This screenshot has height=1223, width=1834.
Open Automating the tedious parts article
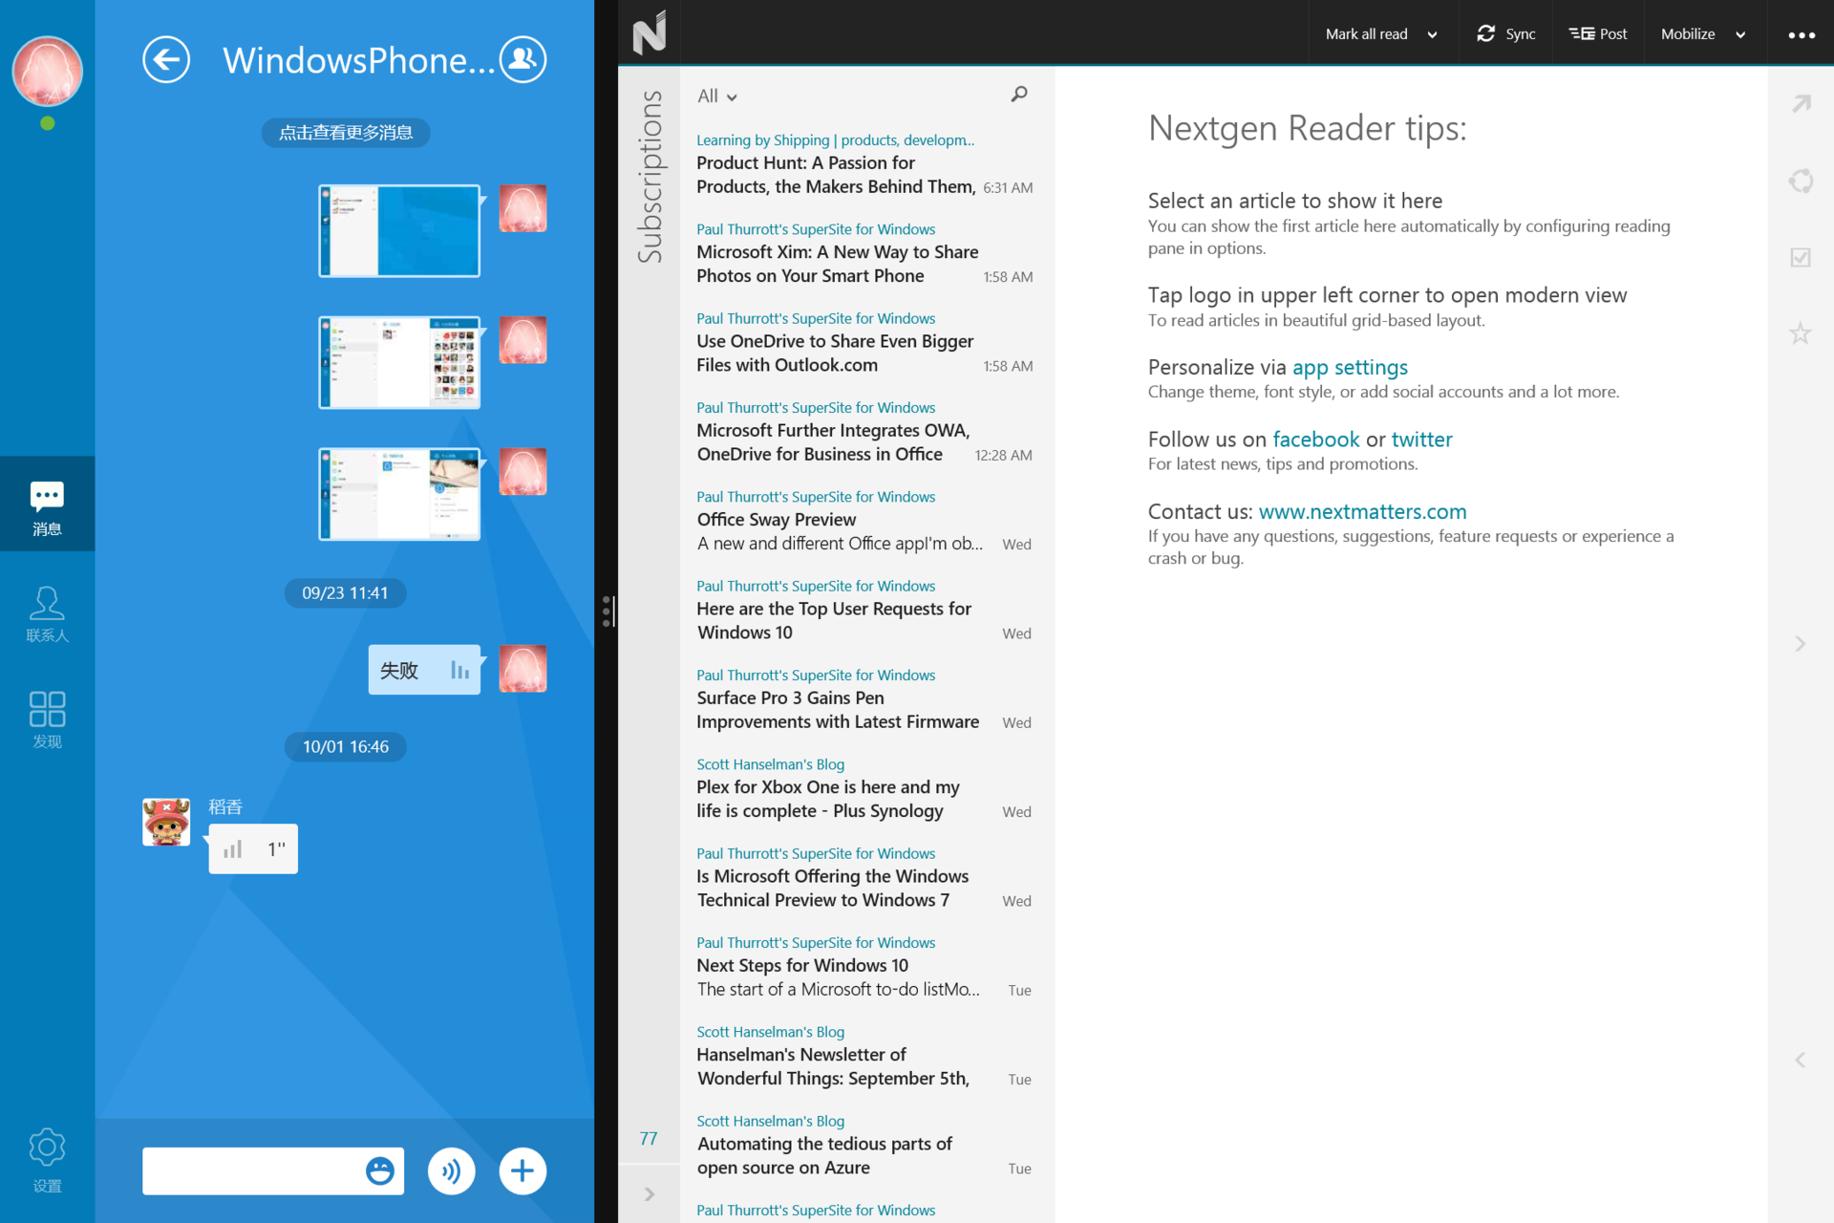[x=864, y=1145]
